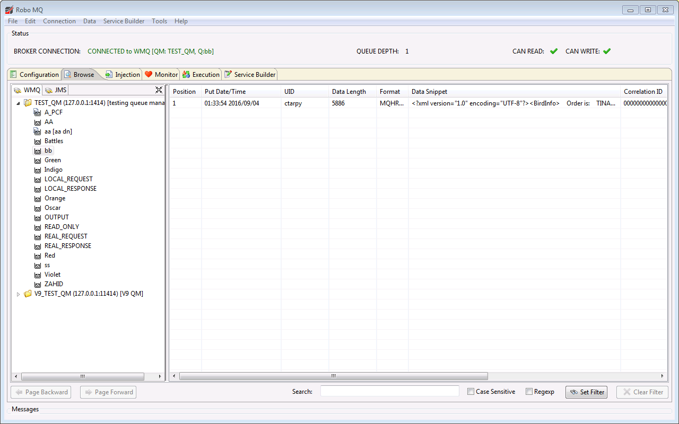679x424 pixels.
Task: Switch to the JMS tab
Action: pos(56,90)
